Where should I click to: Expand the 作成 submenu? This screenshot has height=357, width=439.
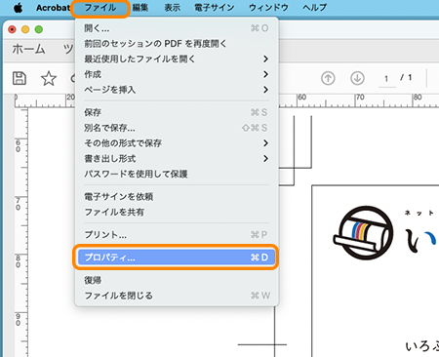point(177,74)
